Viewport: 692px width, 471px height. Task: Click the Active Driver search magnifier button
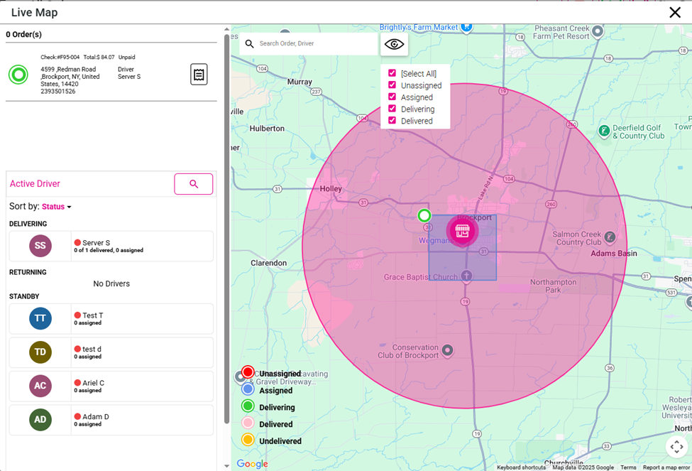193,184
